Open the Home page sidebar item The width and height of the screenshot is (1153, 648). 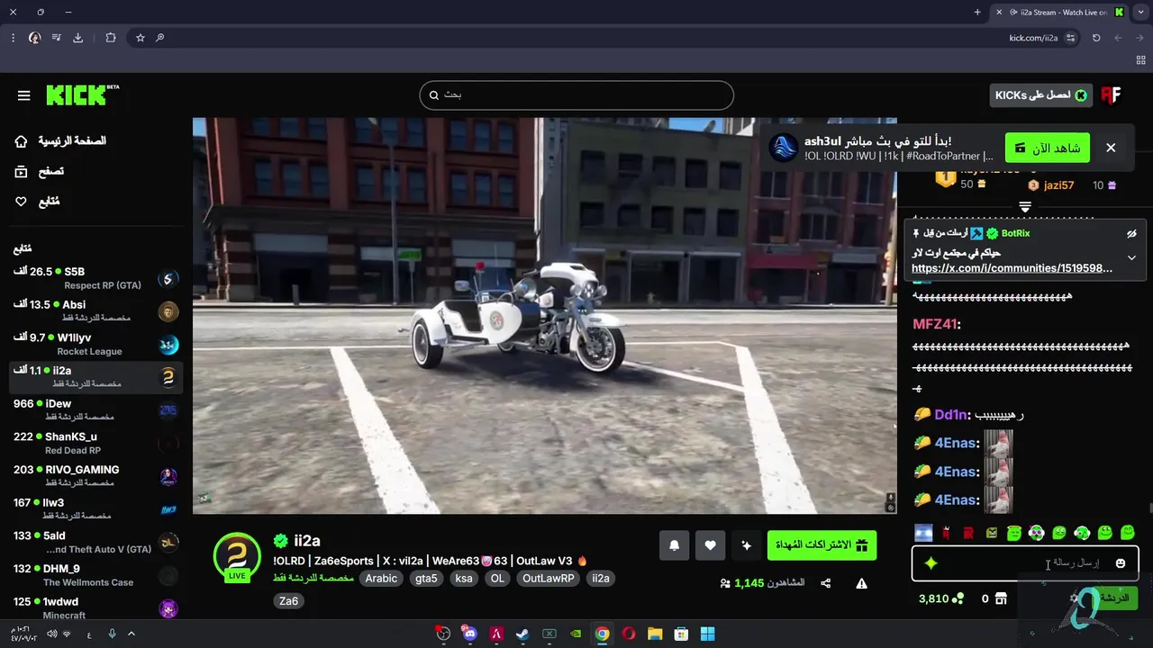point(61,141)
